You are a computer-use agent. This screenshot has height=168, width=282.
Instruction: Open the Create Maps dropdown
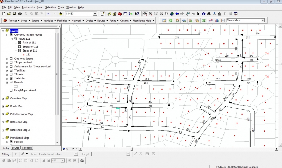coord(263,20)
